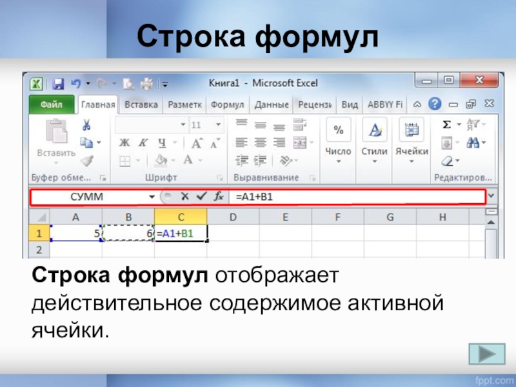Viewport: 516px width, 387px height.
Task: Toggle Top Align vertical alignment
Action: [x=241, y=123]
